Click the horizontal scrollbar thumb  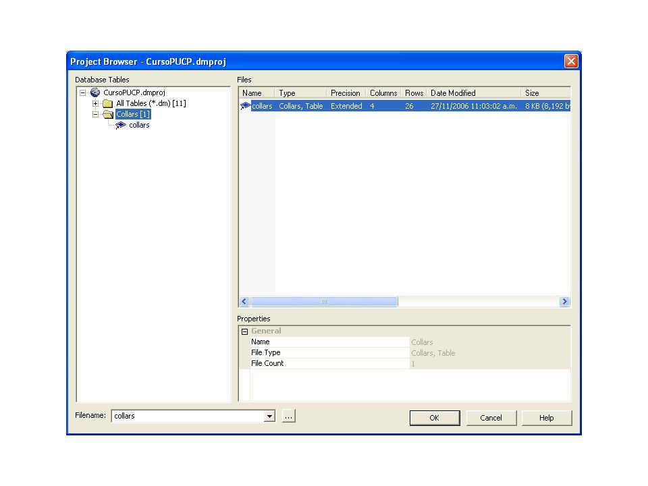coord(324,301)
